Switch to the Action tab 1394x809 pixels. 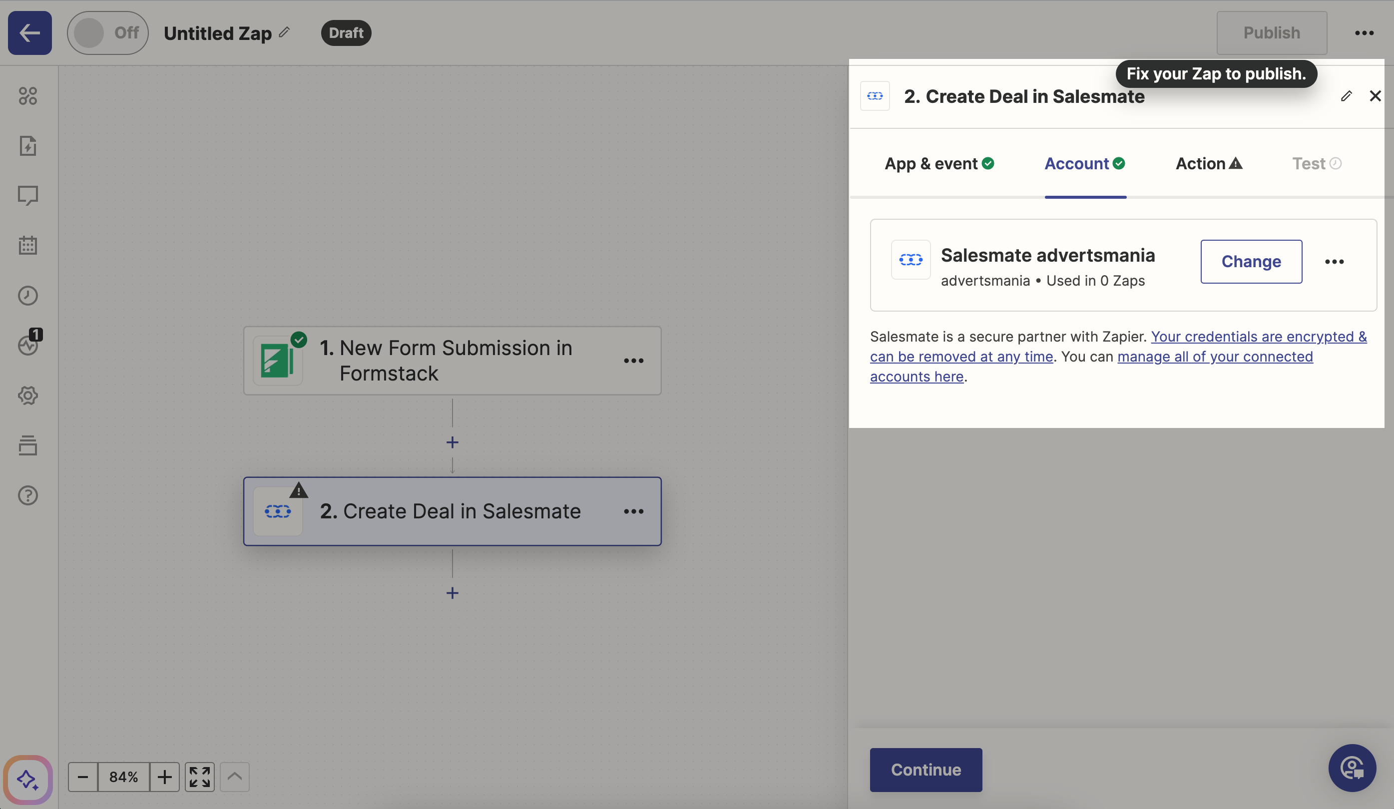coord(1207,163)
